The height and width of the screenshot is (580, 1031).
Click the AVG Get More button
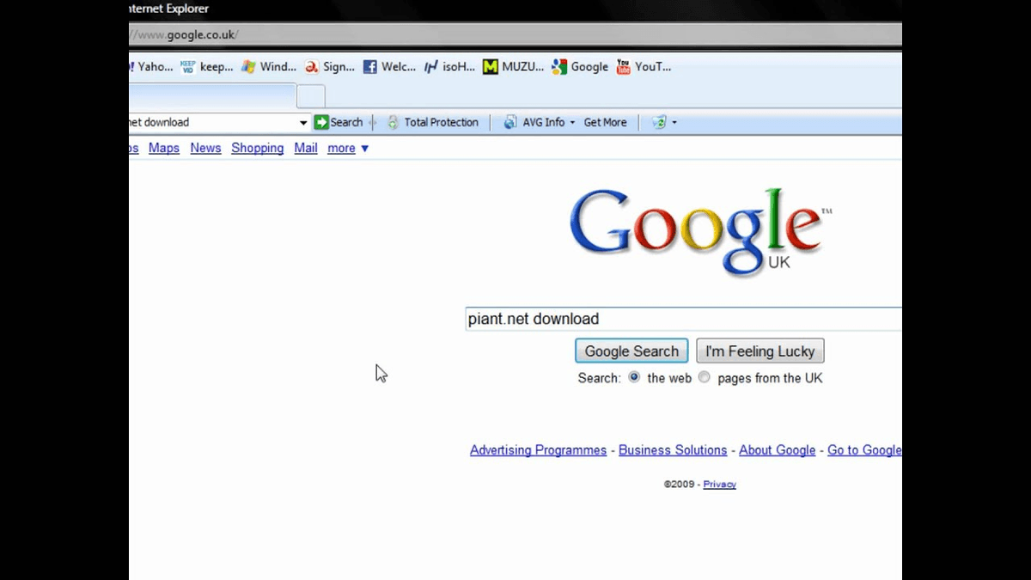pos(605,122)
